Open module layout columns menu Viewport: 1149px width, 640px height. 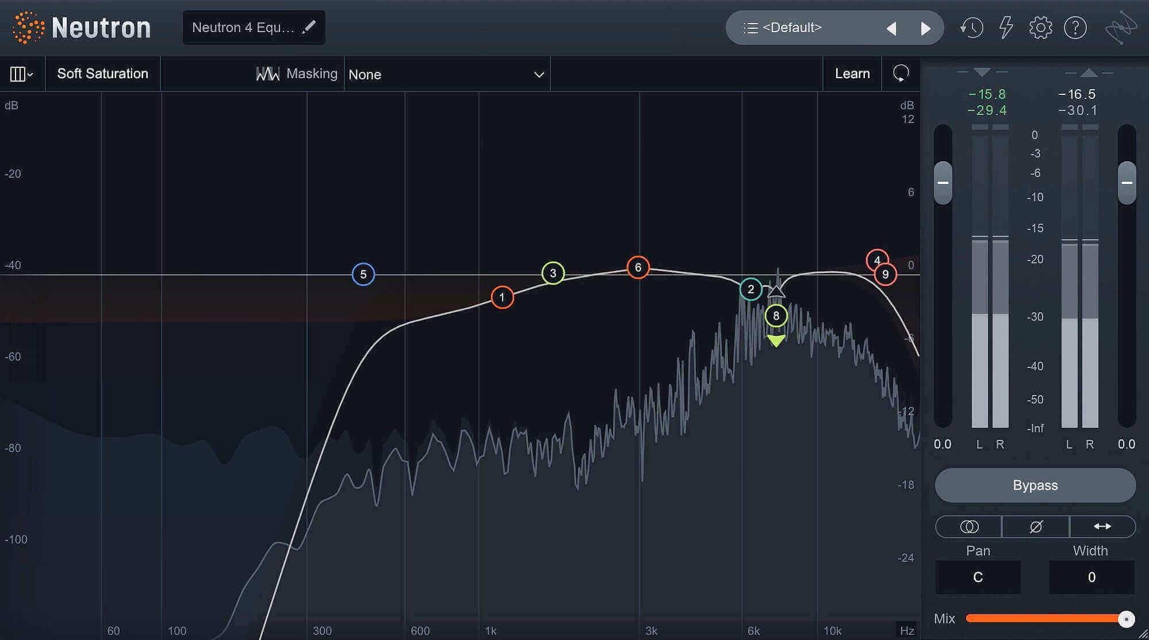pyautogui.click(x=22, y=74)
